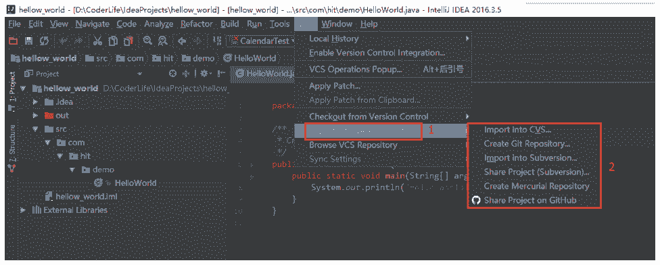The height and width of the screenshot is (265, 660).
Task: Choose VCS Operations Popup entry
Action: [383, 70]
